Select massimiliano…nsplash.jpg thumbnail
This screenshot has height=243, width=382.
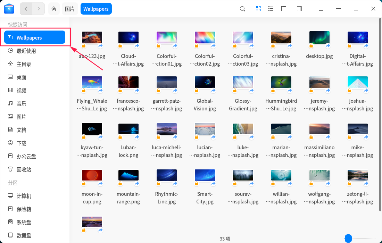(319, 128)
